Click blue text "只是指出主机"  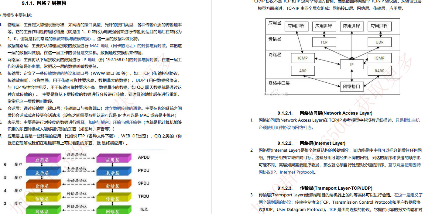[408, 120]
